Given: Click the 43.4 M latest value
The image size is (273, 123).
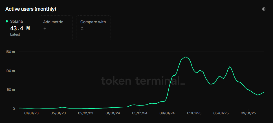Looking at the screenshot, I should click(x=20, y=28).
